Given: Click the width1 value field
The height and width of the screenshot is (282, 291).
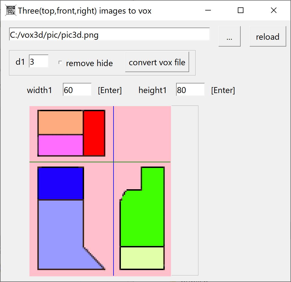Looking at the screenshot, I should 77,90.
